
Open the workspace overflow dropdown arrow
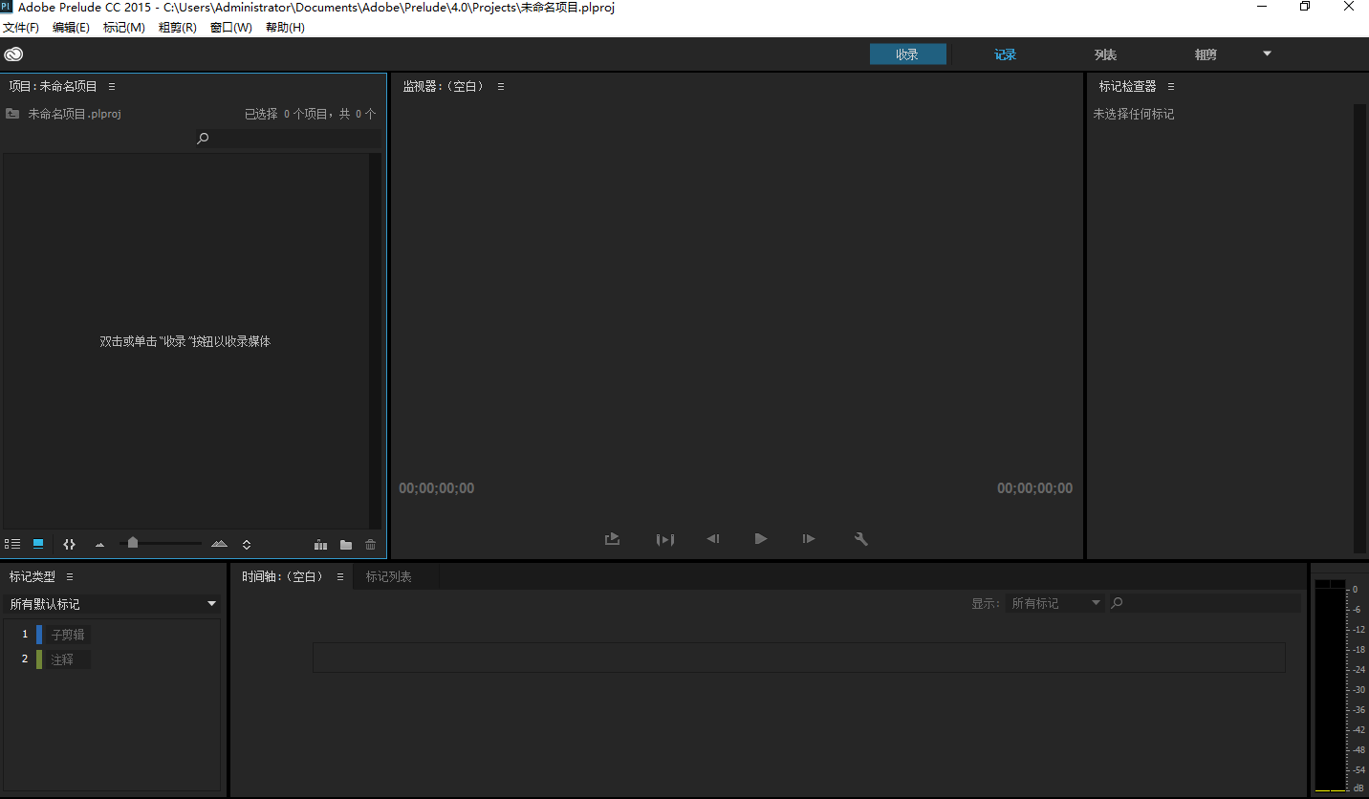(1266, 54)
